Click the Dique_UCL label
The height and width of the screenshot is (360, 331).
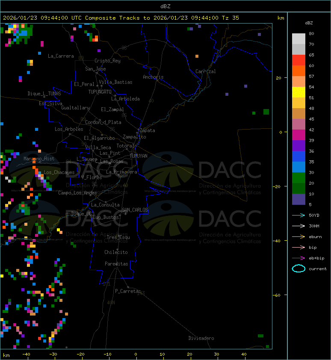pyautogui.click(x=83, y=214)
